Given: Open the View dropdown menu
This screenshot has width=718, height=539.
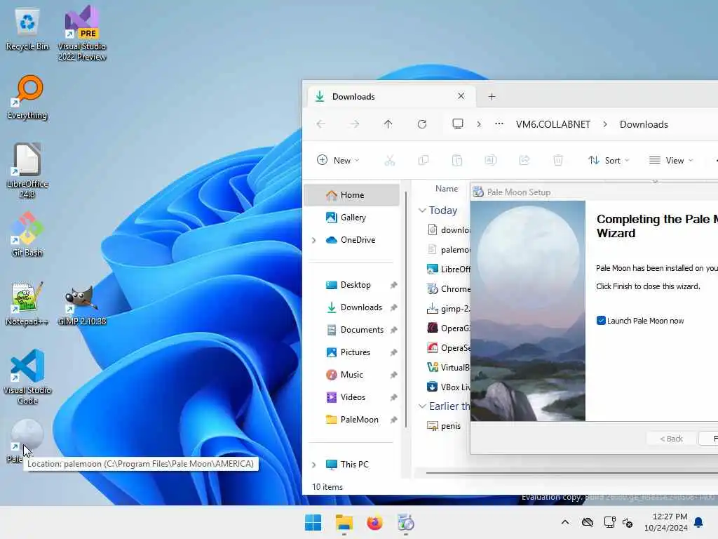Looking at the screenshot, I should click(x=671, y=160).
